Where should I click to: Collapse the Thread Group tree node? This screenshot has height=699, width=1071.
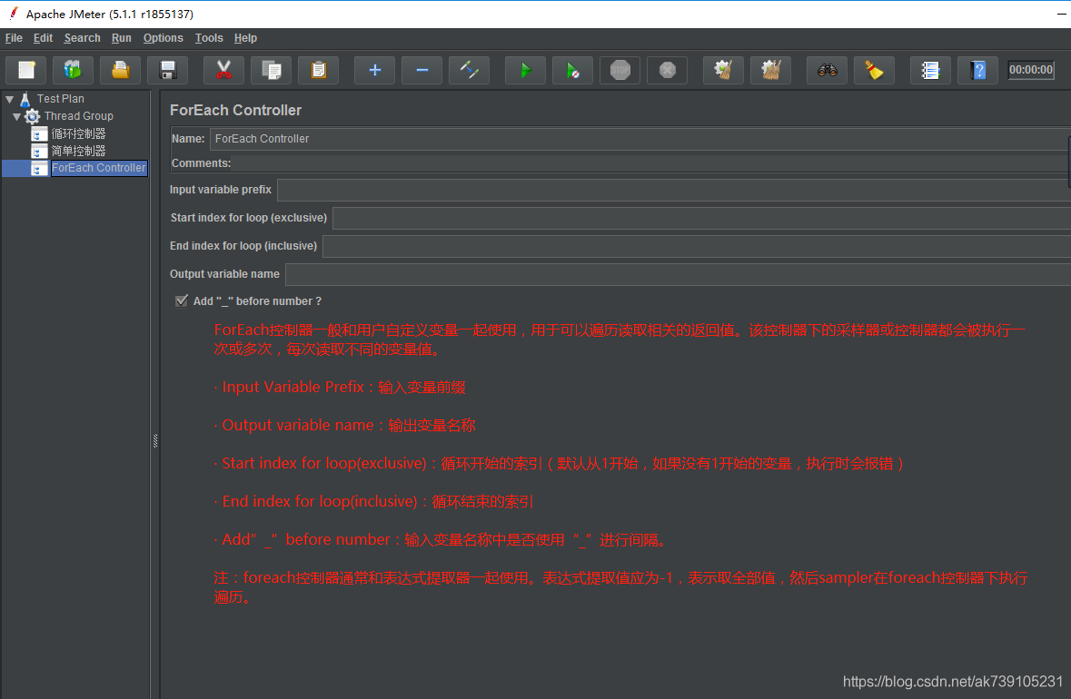tap(17, 117)
